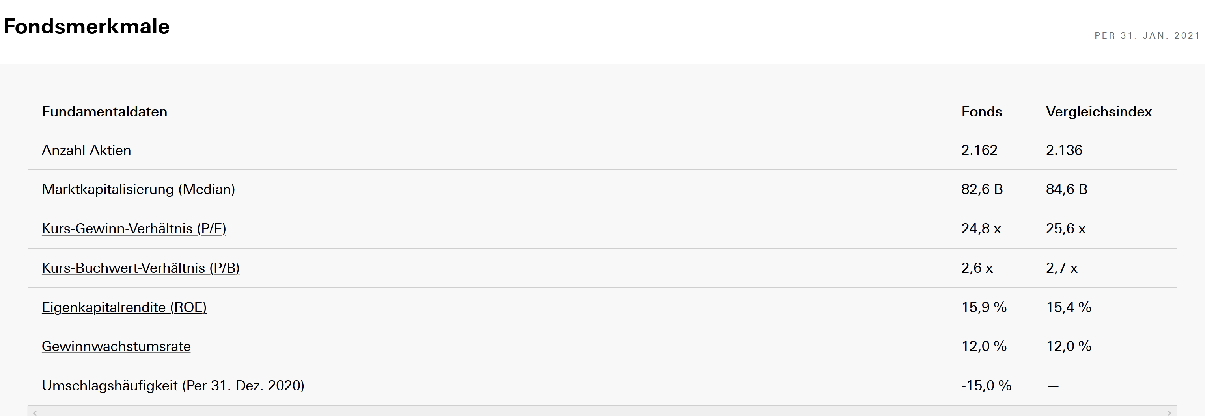Click the PER 31. JAN. 2021 date label
This screenshot has width=1216, height=416.
(x=1147, y=36)
